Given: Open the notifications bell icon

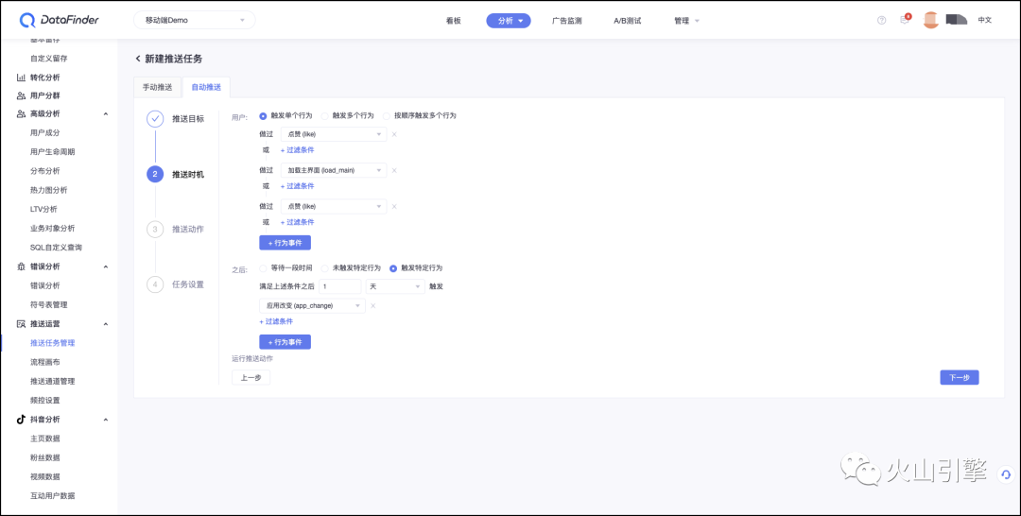Looking at the screenshot, I should [x=905, y=20].
